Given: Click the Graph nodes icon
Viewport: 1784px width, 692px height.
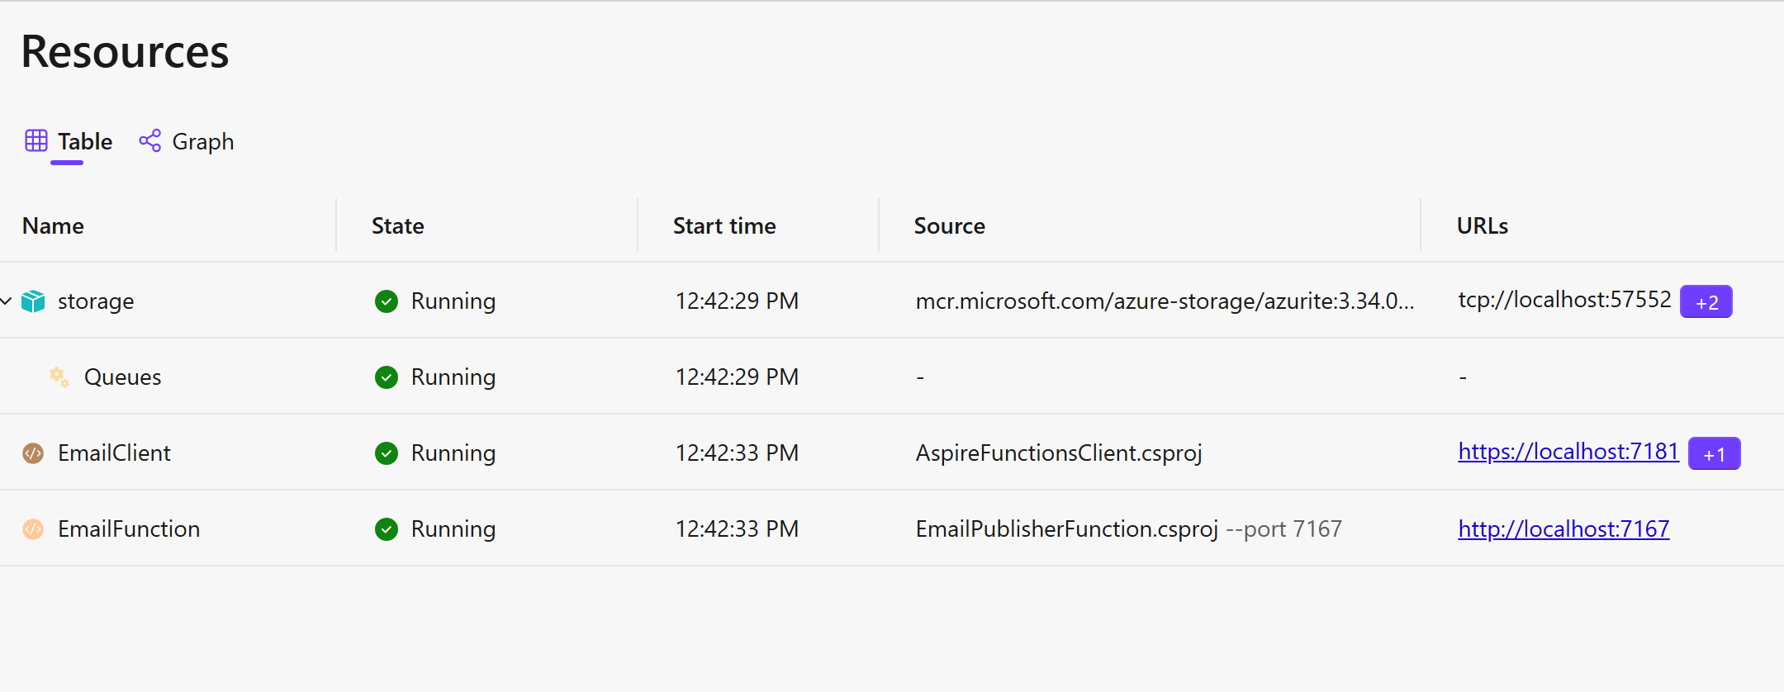Looking at the screenshot, I should [x=150, y=141].
